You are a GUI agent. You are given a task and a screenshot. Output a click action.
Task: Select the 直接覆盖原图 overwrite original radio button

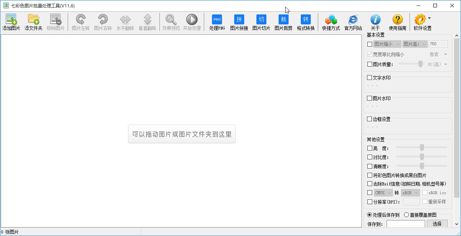coord(406,215)
